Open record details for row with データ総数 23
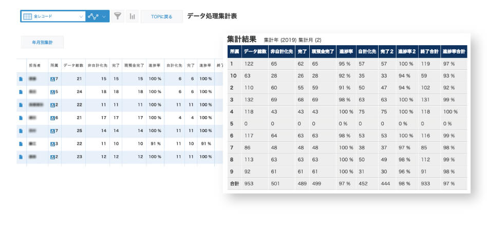 point(21,157)
